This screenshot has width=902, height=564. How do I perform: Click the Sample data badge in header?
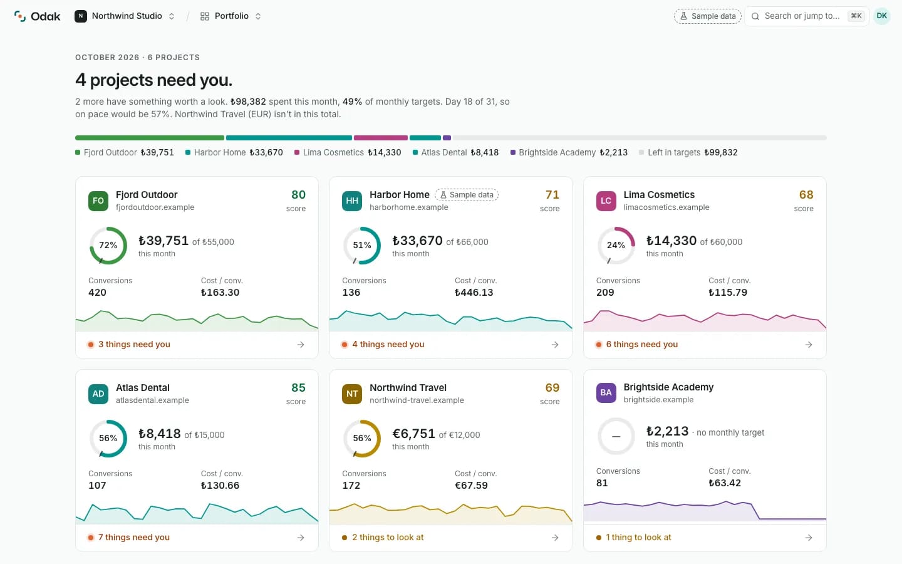[x=708, y=16]
